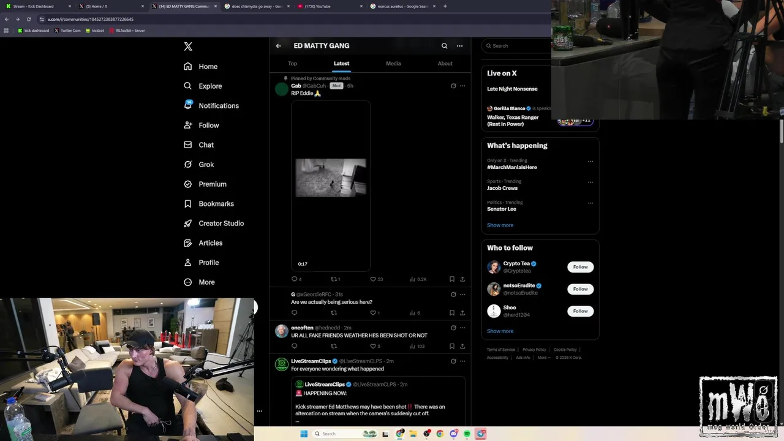Follow notsoErudite
The height and width of the screenshot is (441, 784).
click(581, 289)
